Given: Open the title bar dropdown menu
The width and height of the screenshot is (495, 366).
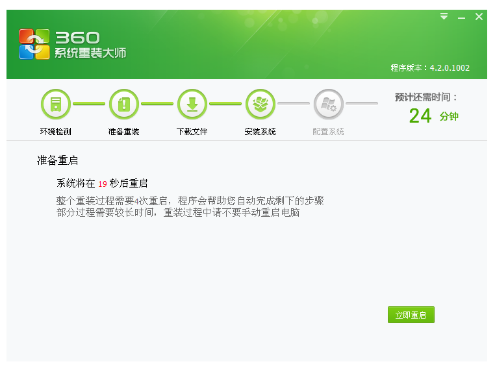Looking at the screenshot, I should point(444,17).
